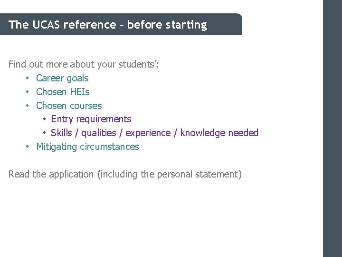Select the 'Chosen HEIs' bullet text

pyautogui.click(x=63, y=92)
